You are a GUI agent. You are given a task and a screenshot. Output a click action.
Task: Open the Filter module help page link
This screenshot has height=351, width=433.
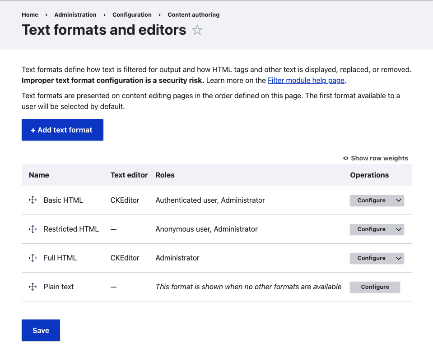pos(306,81)
